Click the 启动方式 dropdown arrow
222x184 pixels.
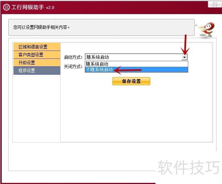pos(184,57)
